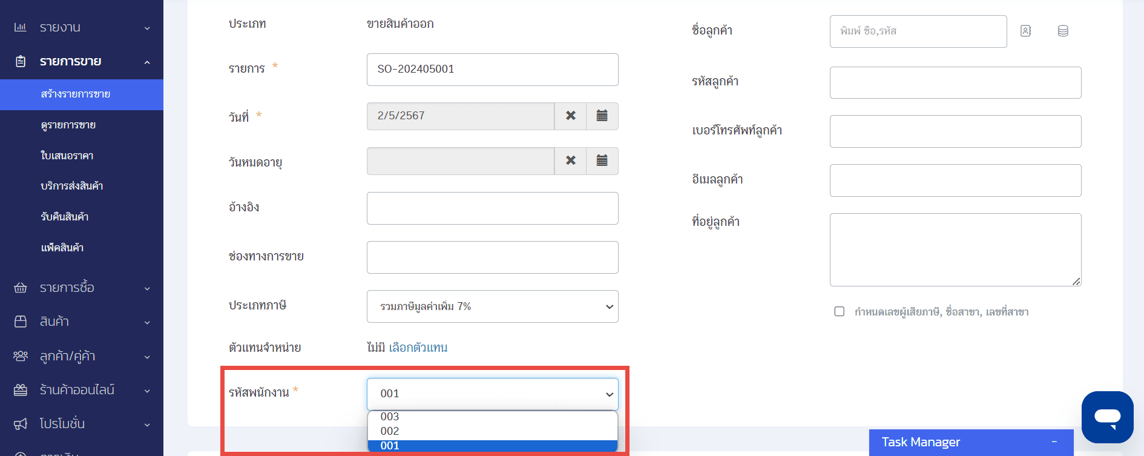This screenshot has width=1144, height=456.
Task: Click the purchase basket icon
Action: pyautogui.click(x=21, y=288)
